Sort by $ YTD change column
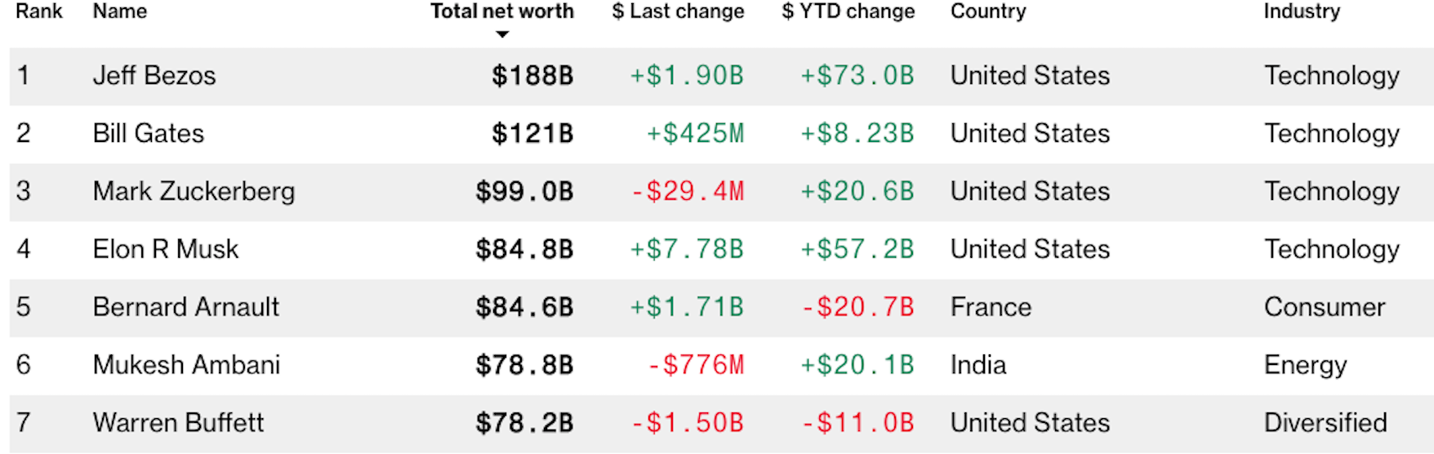 (848, 11)
